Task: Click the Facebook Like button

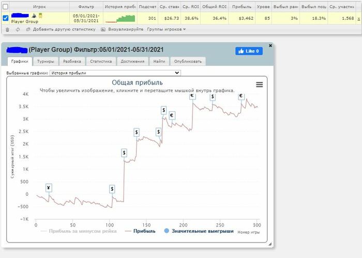Action: click(x=249, y=51)
